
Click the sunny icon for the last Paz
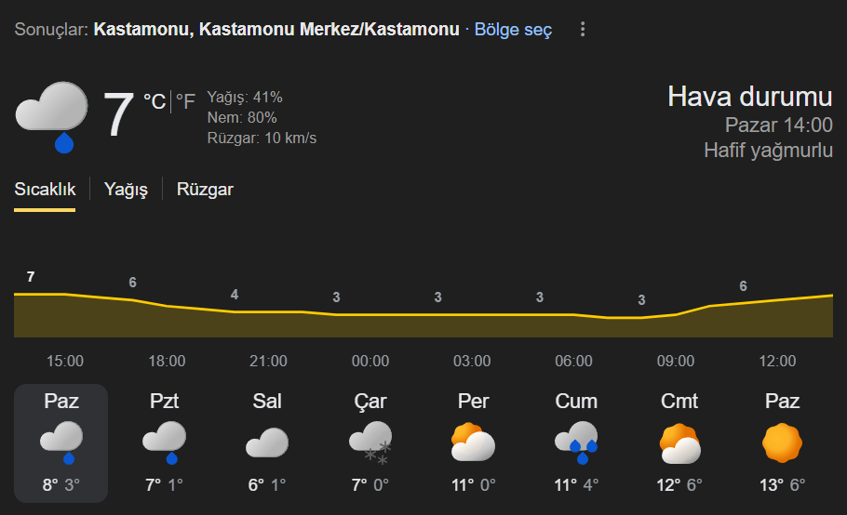point(782,442)
